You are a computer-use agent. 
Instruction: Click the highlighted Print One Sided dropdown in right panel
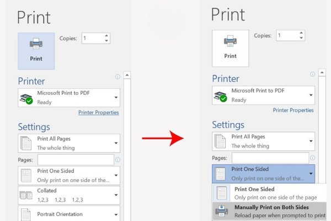pos(263,173)
